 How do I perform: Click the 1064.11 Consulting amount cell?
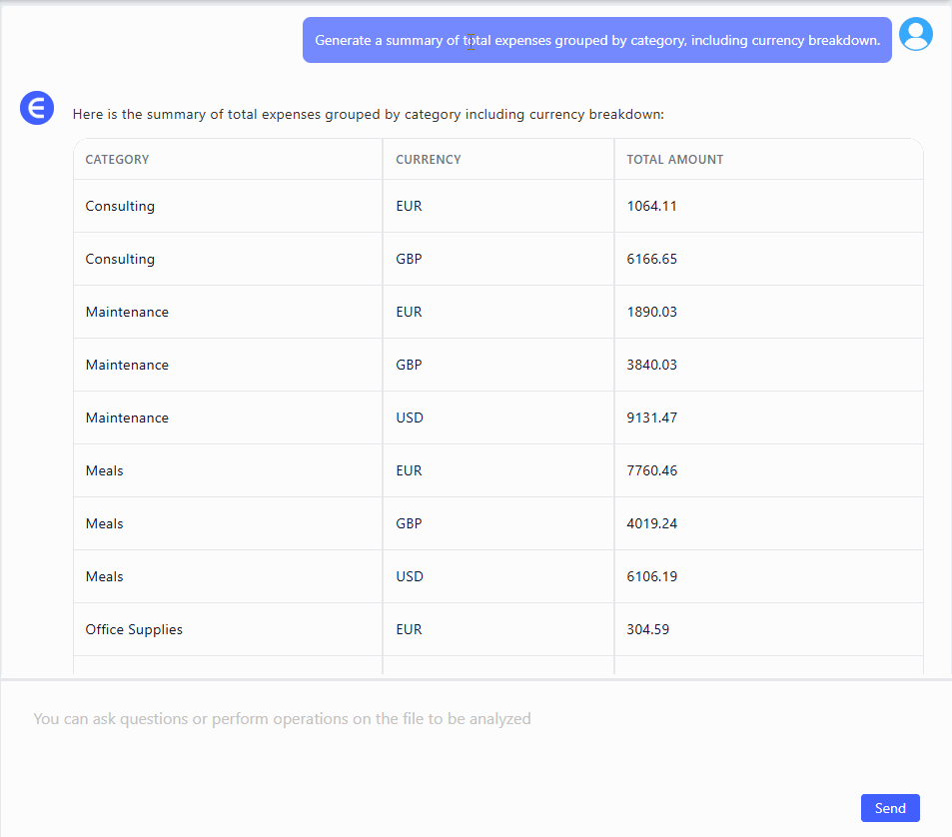coord(652,207)
